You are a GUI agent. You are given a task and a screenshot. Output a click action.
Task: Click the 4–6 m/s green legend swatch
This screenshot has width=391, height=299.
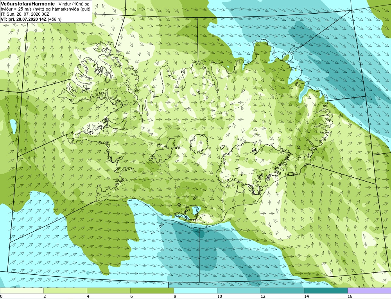[x=109, y=290]
